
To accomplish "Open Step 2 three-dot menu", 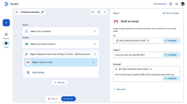I will click(95, 44).
